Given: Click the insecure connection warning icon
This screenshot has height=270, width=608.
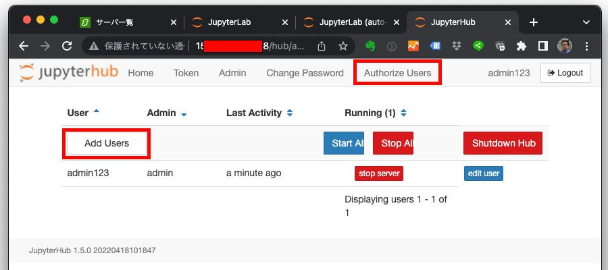Looking at the screenshot, I should pos(94,47).
